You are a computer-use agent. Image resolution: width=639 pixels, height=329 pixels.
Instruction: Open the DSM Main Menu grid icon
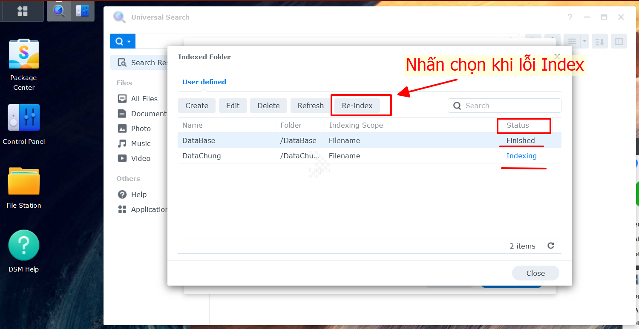point(22,11)
